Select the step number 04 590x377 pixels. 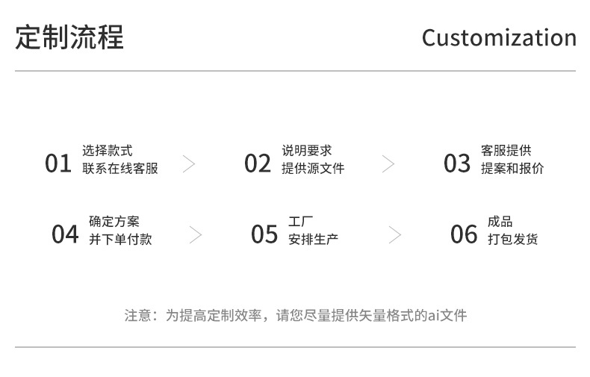click(65, 234)
